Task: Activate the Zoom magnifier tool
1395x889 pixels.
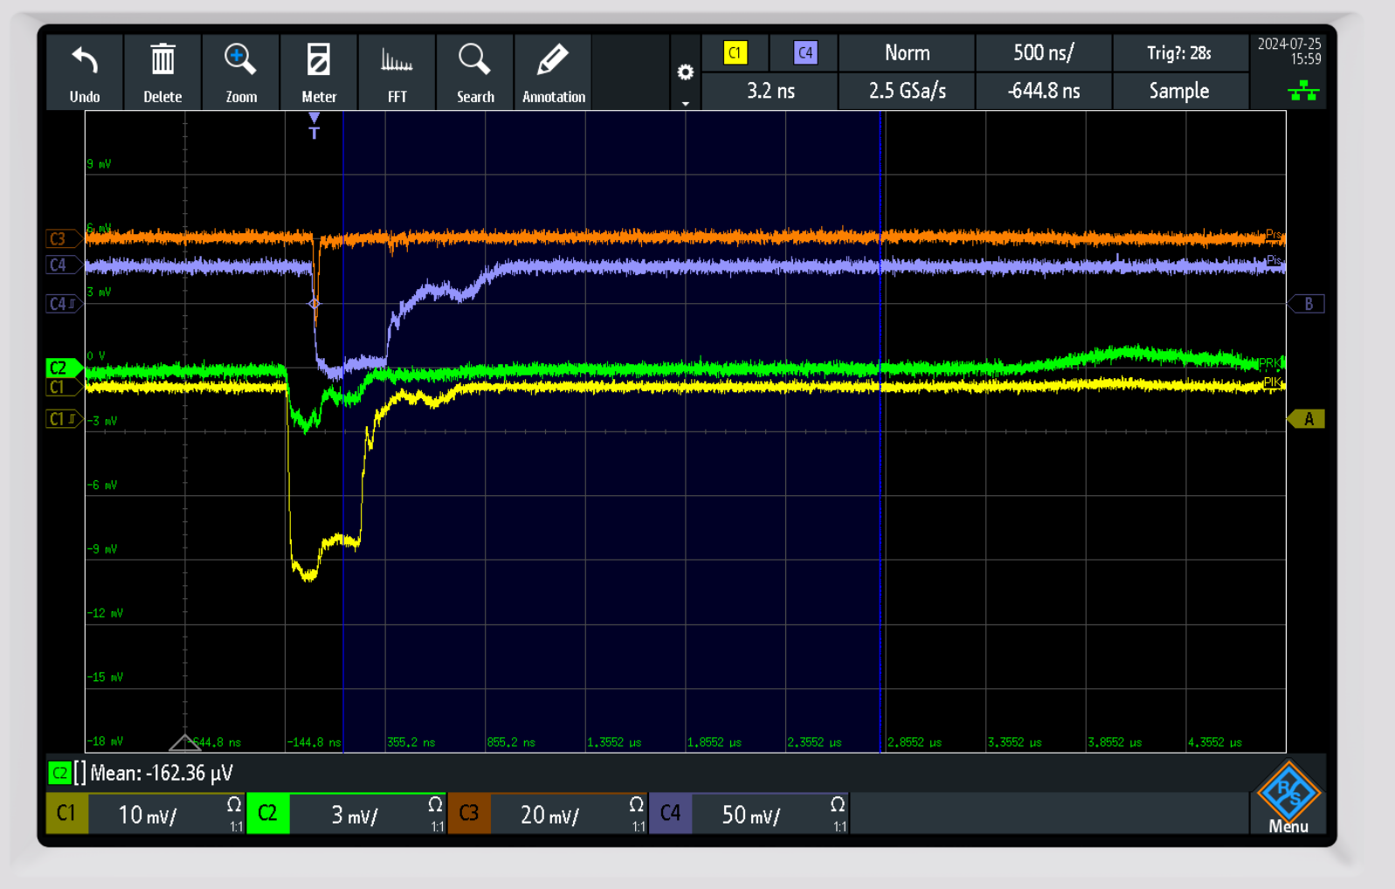Action: pyautogui.click(x=240, y=61)
